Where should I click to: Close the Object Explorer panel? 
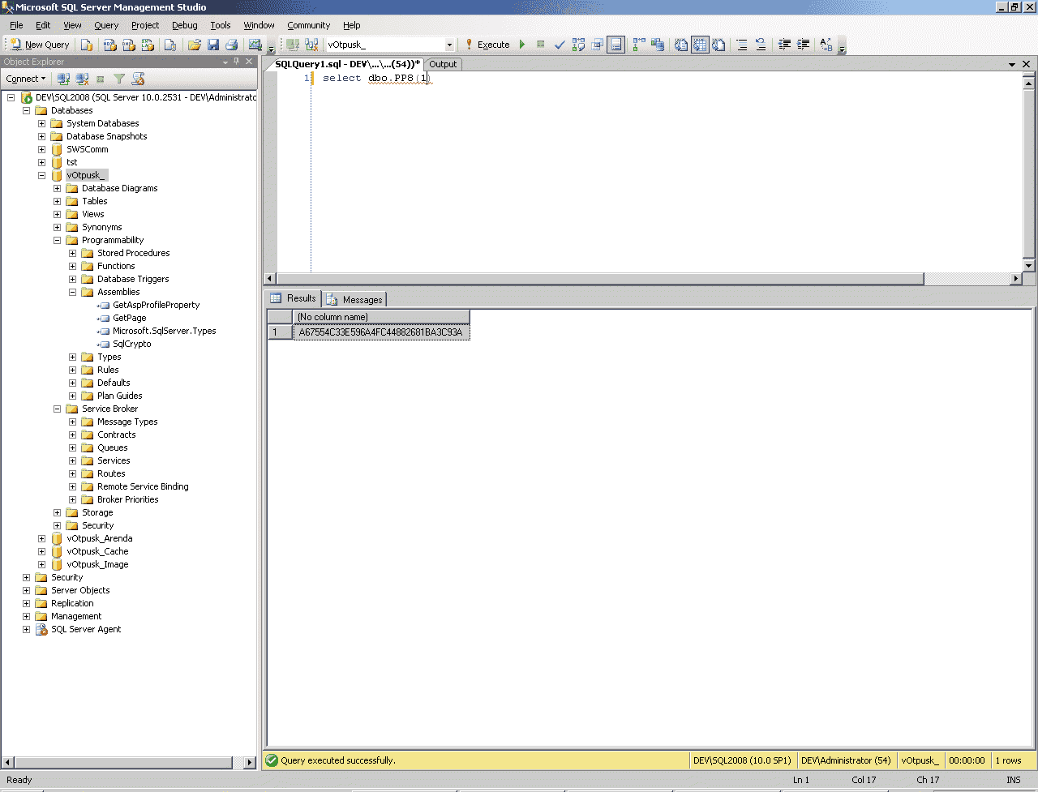pyautogui.click(x=250, y=62)
